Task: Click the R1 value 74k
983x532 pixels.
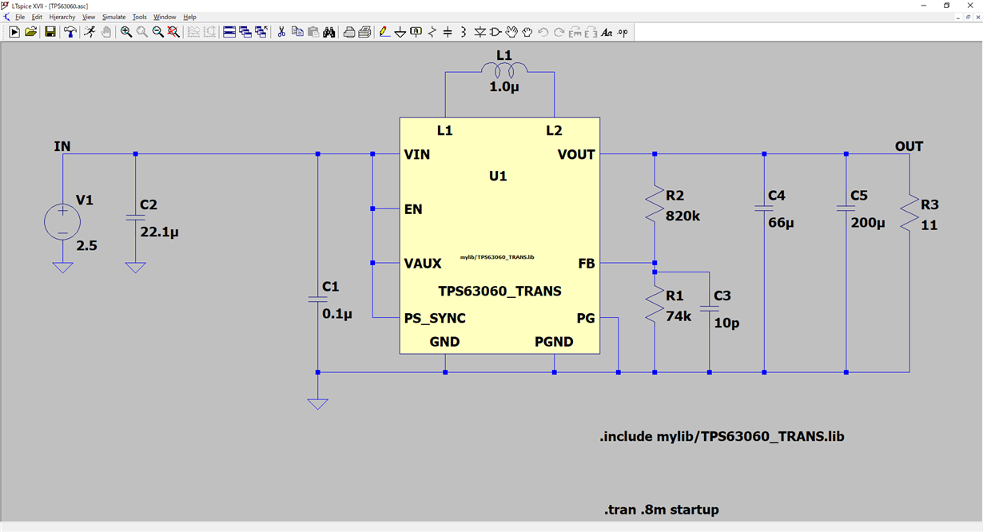Action: 679,316
